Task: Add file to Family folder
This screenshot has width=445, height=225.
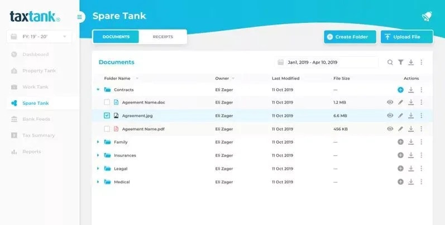Action: click(x=400, y=142)
